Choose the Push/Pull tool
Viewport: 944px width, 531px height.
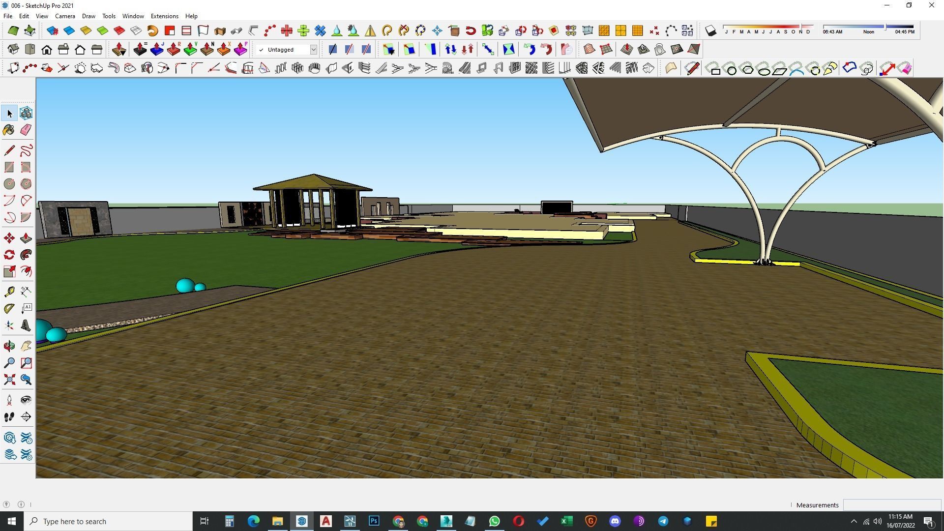tap(26, 238)
